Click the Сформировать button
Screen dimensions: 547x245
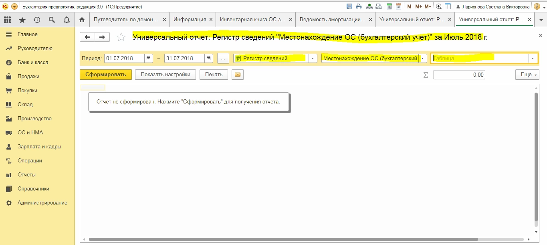(106, 75)
